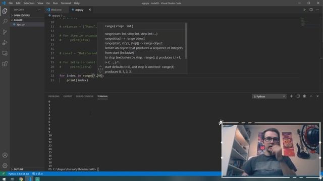Viewport: 323px width, 181px height.
Task: Click the 'for index in range' code line
Action: pos(82,76)
